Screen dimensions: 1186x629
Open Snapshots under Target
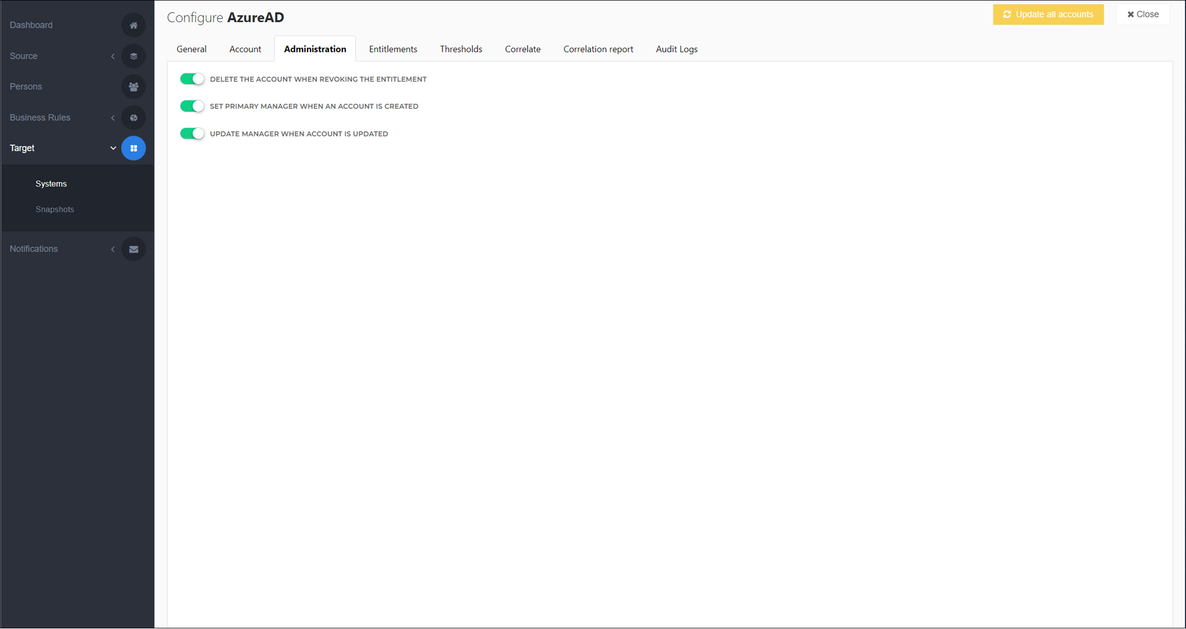click(x=55, y=210)
